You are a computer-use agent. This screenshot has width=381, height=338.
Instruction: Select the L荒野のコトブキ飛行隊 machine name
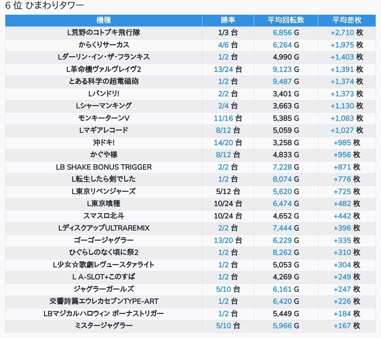point(104,33)
